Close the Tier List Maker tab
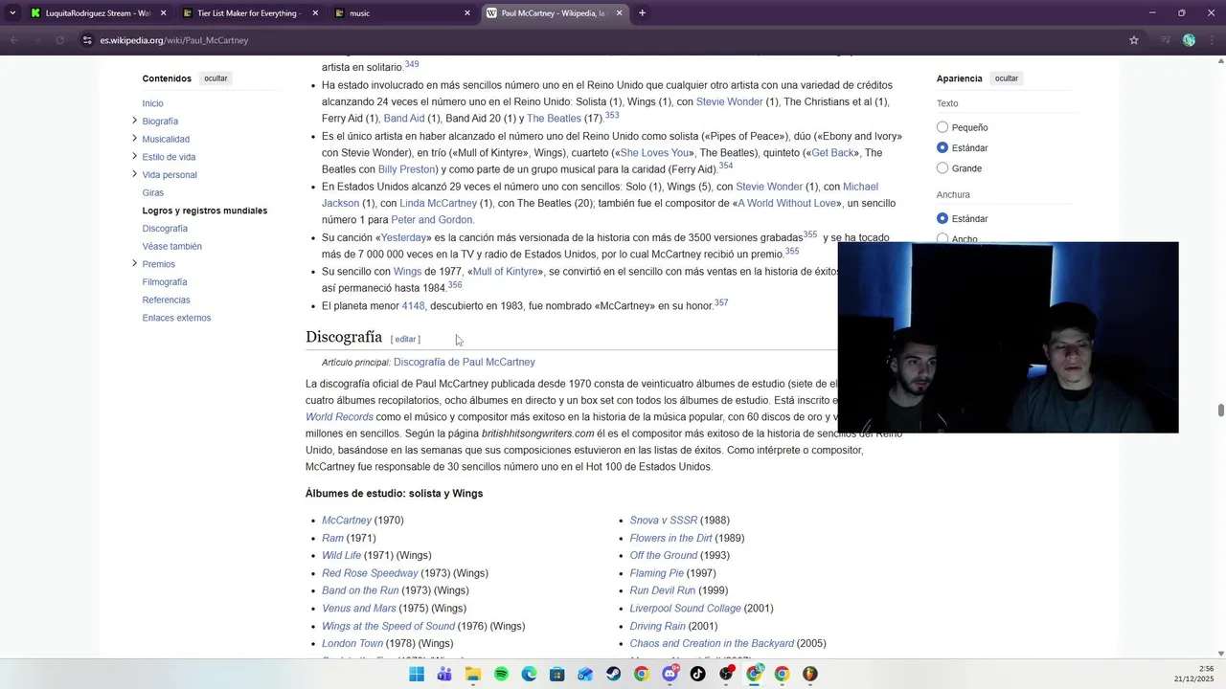Viewport: 1226px width, 689px height. [x=315, y=13]
